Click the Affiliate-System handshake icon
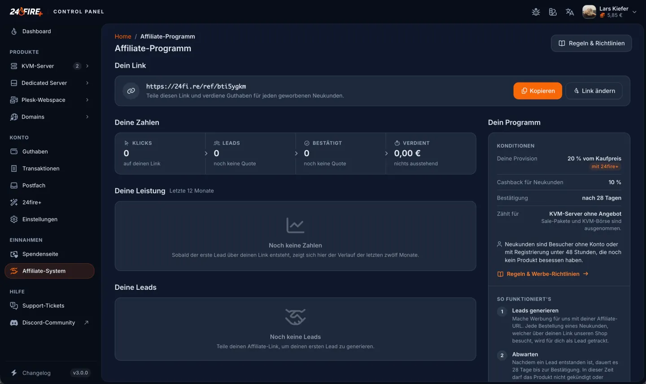 14,271
